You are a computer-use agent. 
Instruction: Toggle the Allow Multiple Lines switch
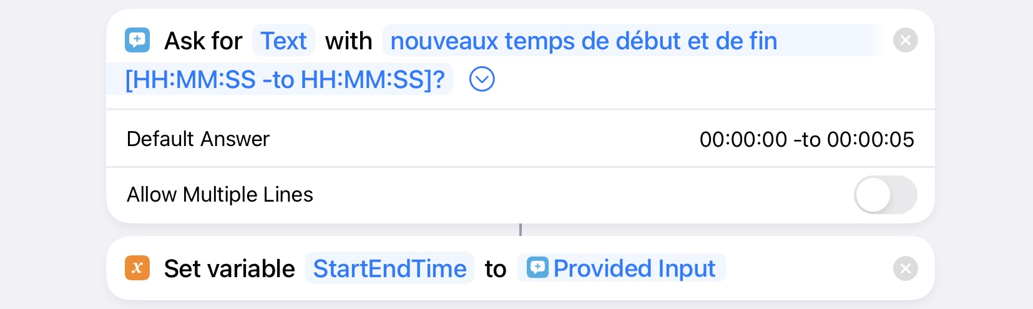pos(885,195)
